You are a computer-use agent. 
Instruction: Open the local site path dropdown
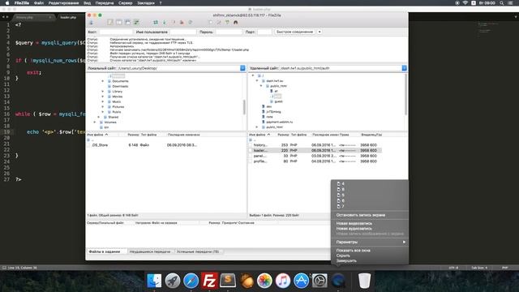click(x=242, y=68)
